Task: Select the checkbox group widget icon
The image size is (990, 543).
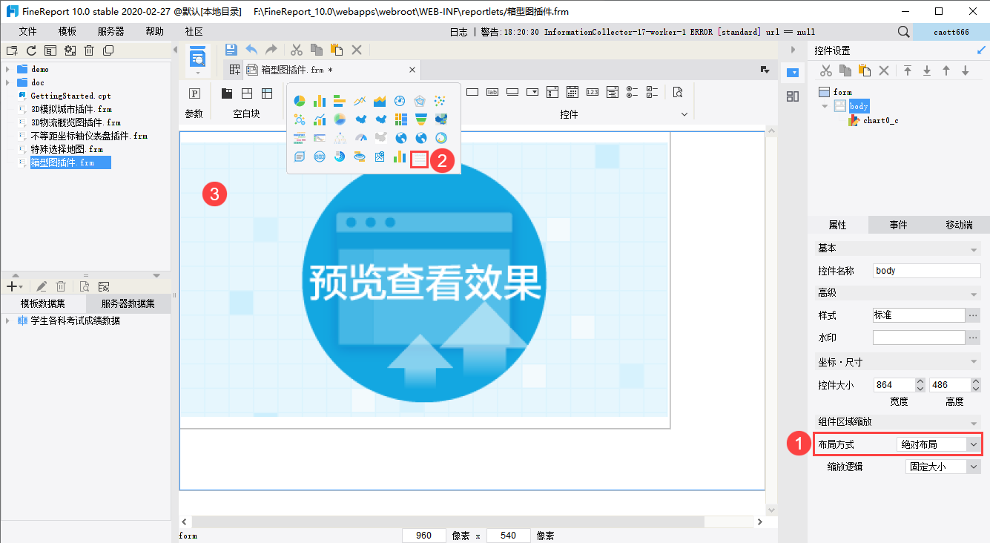Action: coord(652,93)
